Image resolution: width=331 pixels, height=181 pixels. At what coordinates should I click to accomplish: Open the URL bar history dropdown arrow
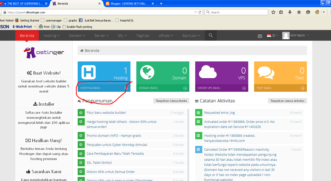click(x=195, y=12)
